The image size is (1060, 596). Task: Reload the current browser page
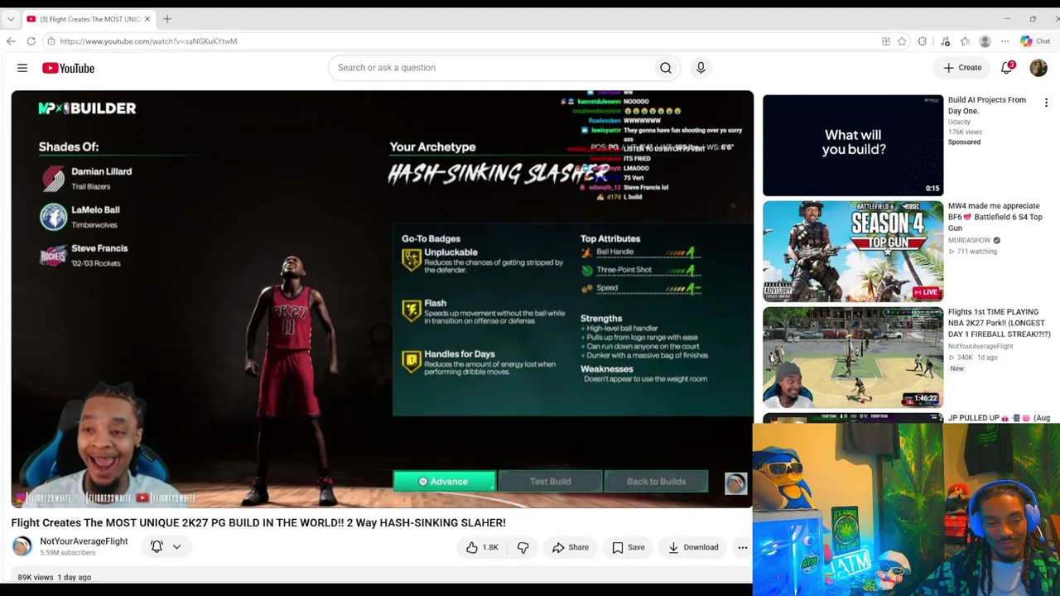click(x=31, y=41)
